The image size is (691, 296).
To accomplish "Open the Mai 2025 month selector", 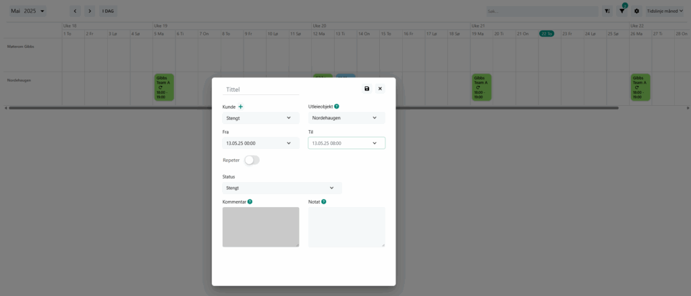I will [28, 11].
